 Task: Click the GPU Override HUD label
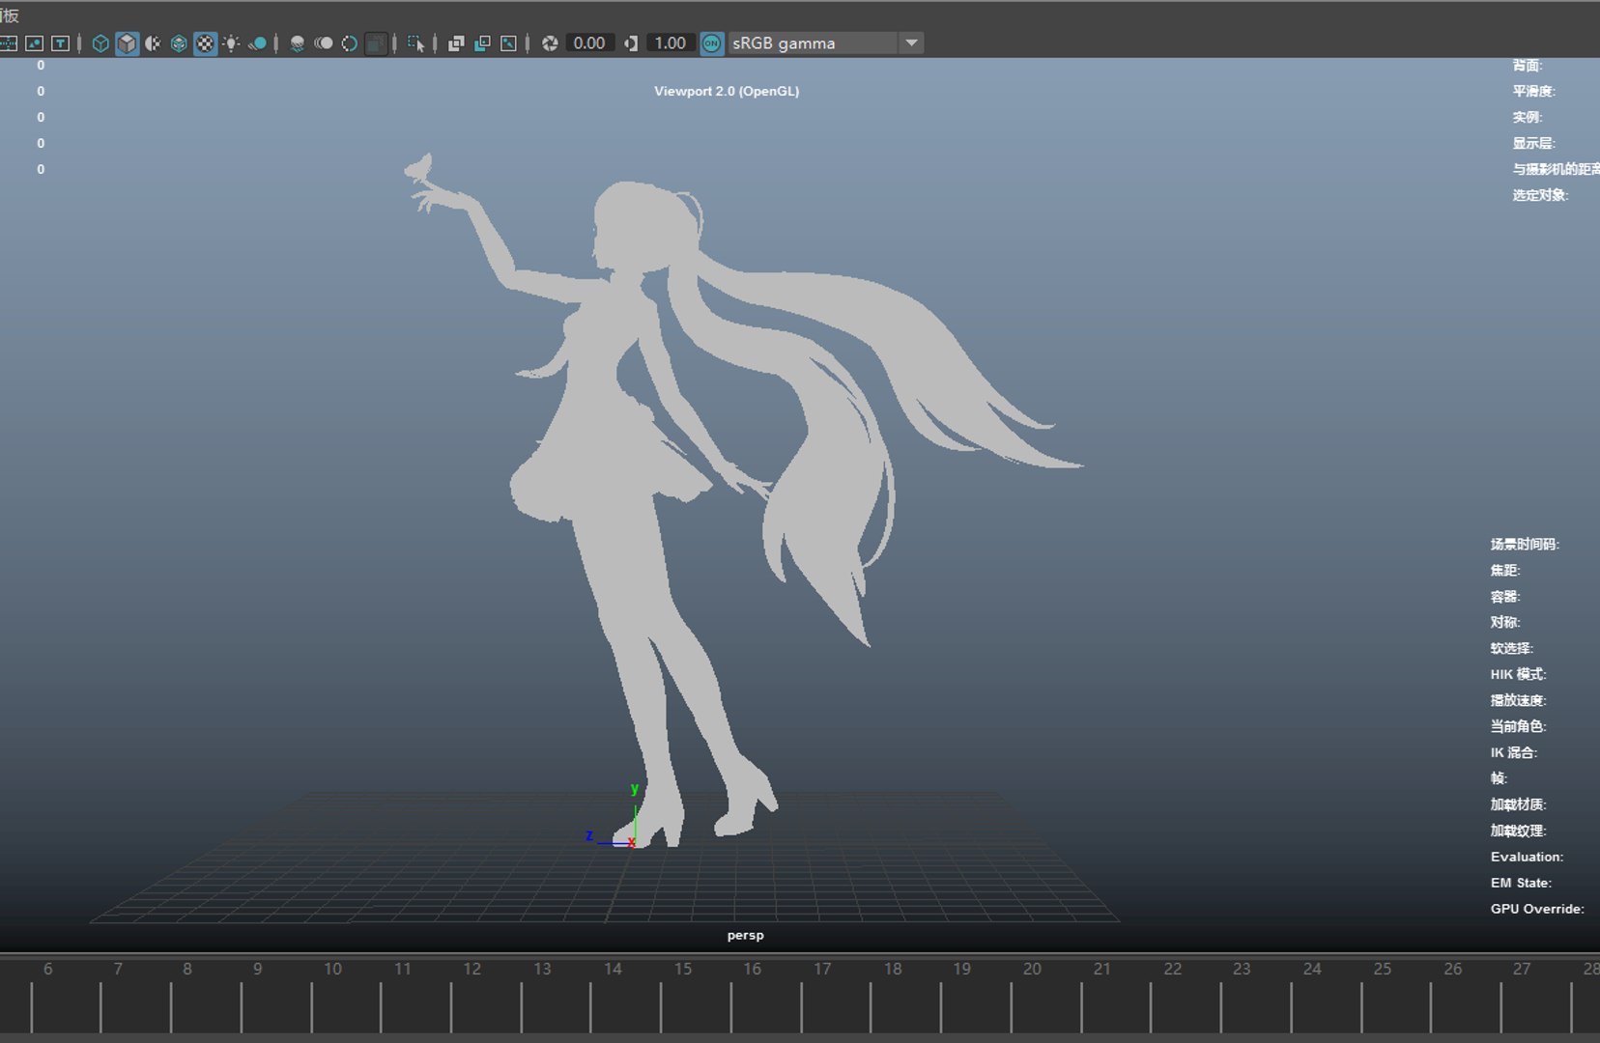pyautogui.click(x=1537, y=909)
